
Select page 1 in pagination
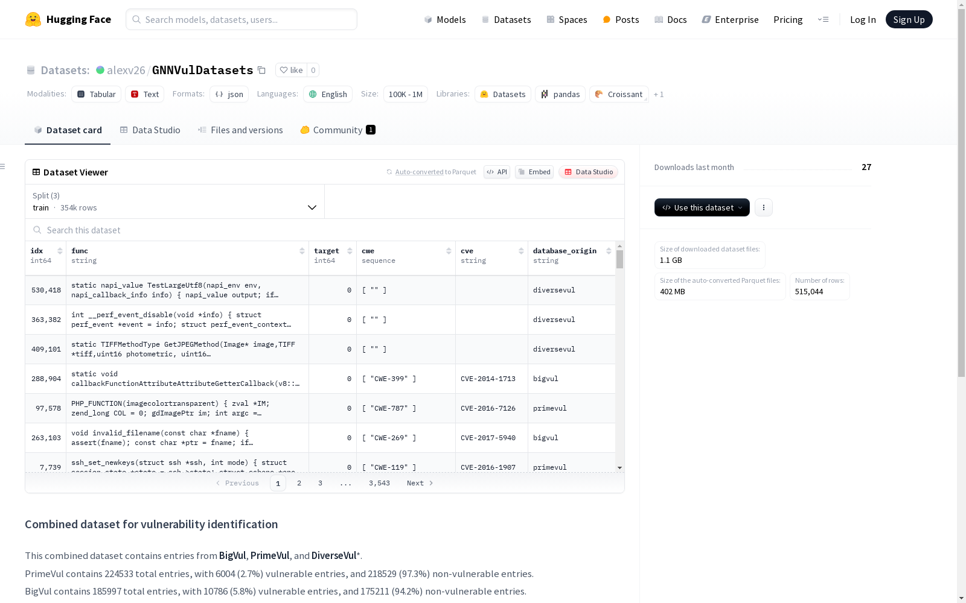(278, 483)
